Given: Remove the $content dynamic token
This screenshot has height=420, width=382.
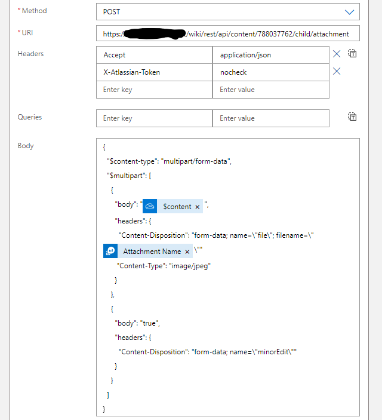Looking at the screenshot, I should (x=198, y=207).
